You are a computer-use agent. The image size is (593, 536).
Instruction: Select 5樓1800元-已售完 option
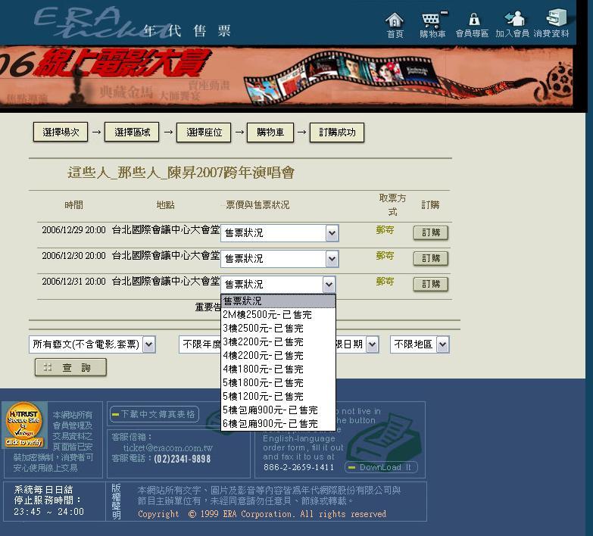tap(279, 382)
